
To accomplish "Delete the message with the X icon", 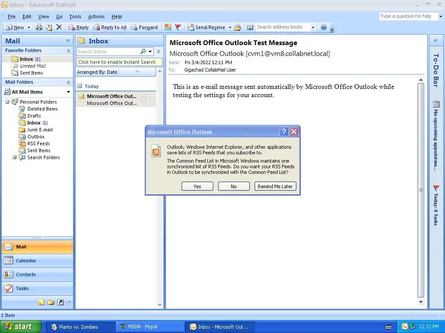I will click(x=59, y=27).
